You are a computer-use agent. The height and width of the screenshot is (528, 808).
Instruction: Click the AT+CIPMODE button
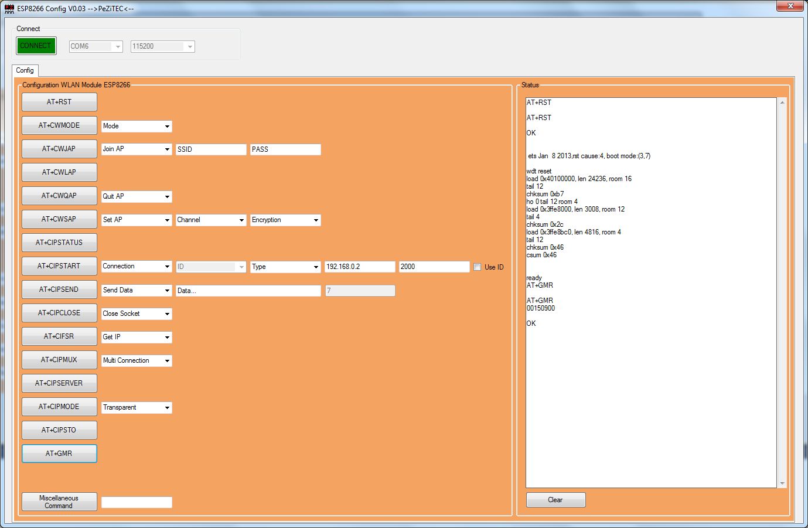pyautogui.click(x=59, y=407)
